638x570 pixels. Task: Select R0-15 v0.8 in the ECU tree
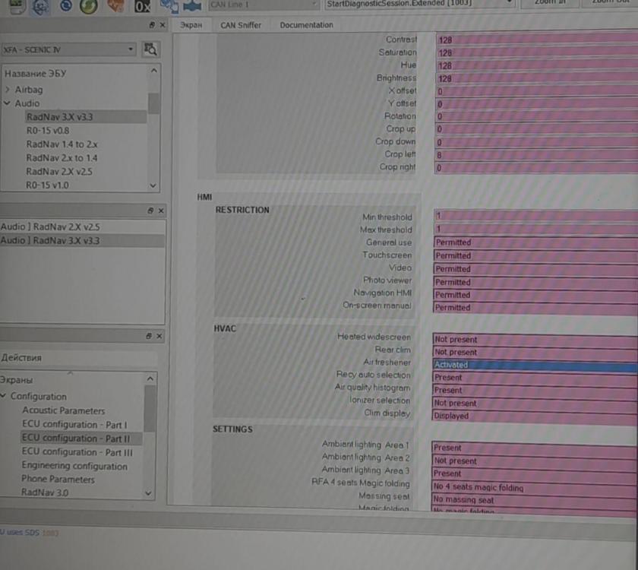click(48, 131)
